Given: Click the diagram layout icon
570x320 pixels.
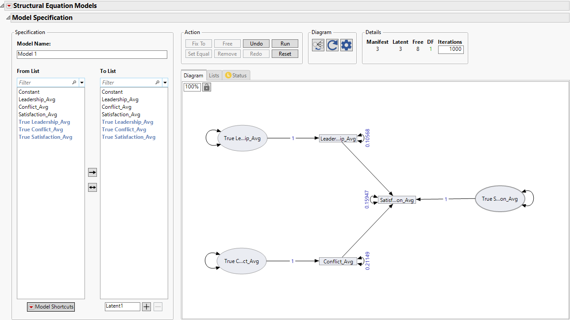Looking at the screenshot, I should tap(318, 45).
